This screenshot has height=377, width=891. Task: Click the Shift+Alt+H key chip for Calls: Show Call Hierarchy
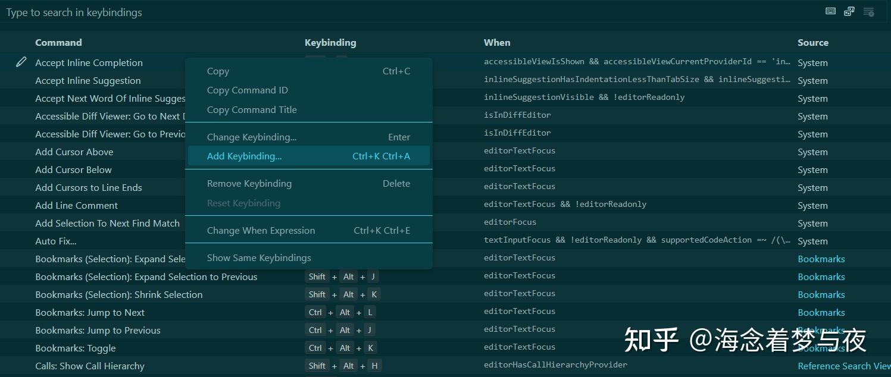343,366
